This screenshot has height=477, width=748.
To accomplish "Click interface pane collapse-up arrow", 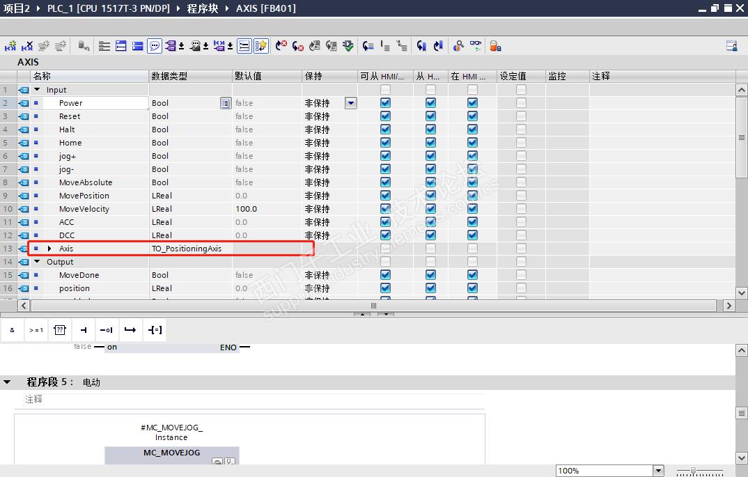I will coord(362,314).
